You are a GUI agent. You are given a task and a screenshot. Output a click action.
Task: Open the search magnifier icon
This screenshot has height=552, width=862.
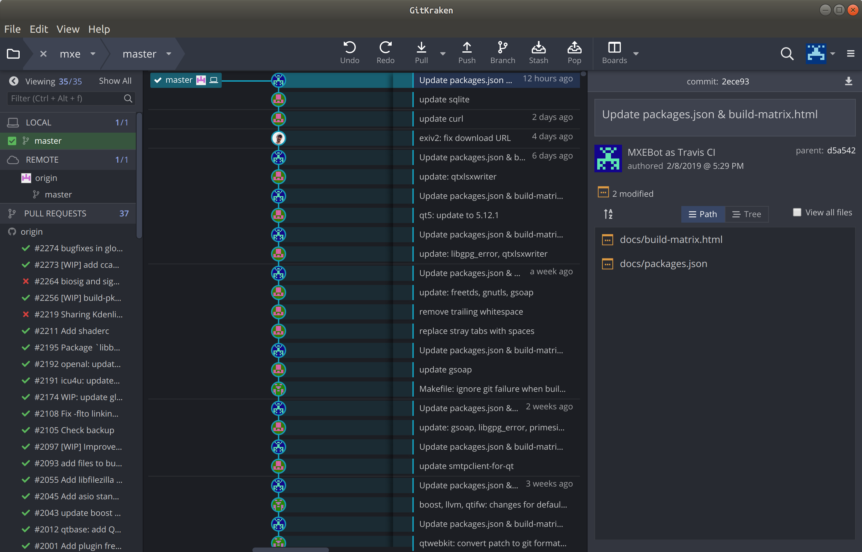coord(787,54)
